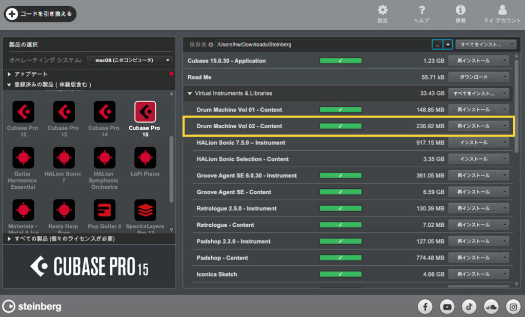The height and width of the screenshot is (317, 525).
Task: Click the product list vertical scrollbar
Action: pyautogui.click(x=171, y=169)
